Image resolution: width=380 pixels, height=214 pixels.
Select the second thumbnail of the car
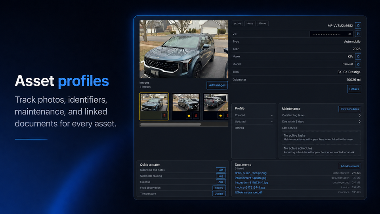pos(186,103)
